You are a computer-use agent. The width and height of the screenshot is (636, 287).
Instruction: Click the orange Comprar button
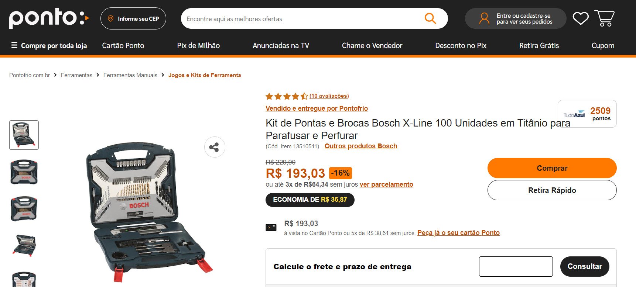point(552,168)
